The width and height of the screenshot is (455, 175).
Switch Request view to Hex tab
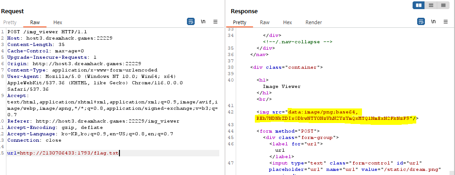(x=58, y=22)
